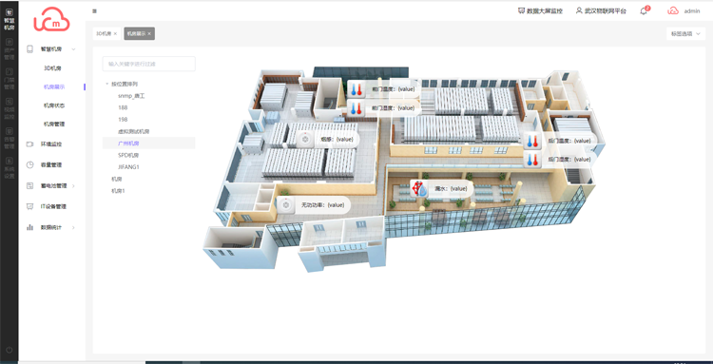
Task: Collapse the 按位置排列 tree node
Action: click(x=106, y=84)
